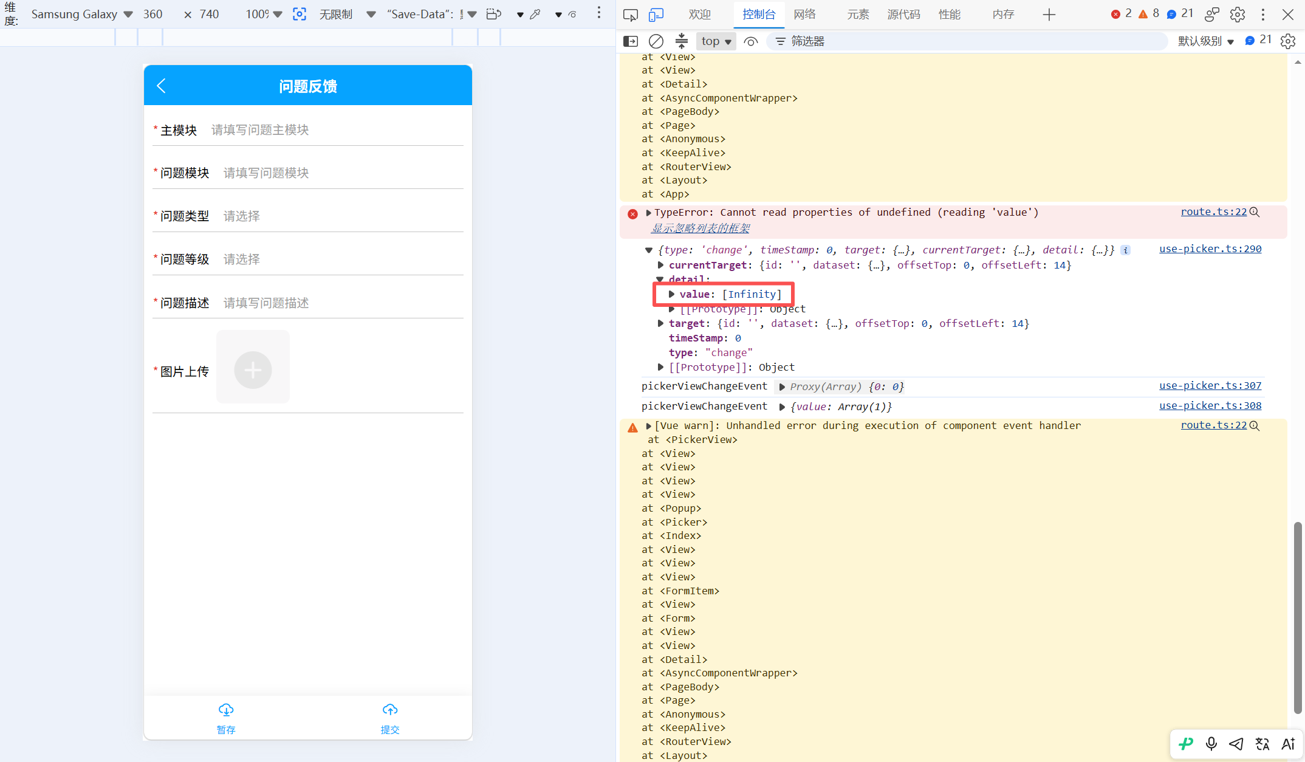
Task: Open the console settings gear
Action: (1288, 41)
